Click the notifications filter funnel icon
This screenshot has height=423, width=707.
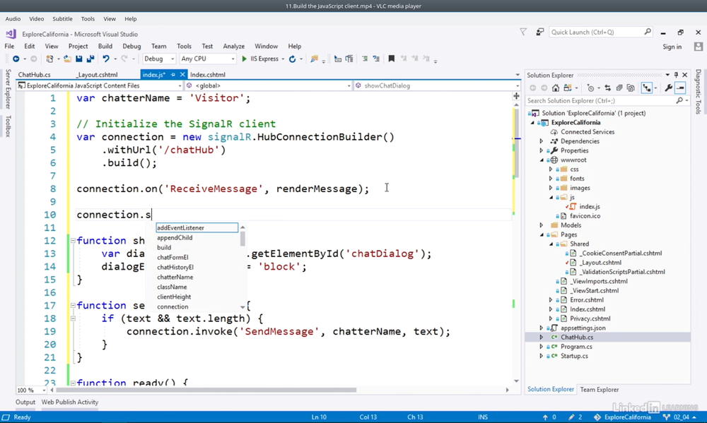coord(523,32)
